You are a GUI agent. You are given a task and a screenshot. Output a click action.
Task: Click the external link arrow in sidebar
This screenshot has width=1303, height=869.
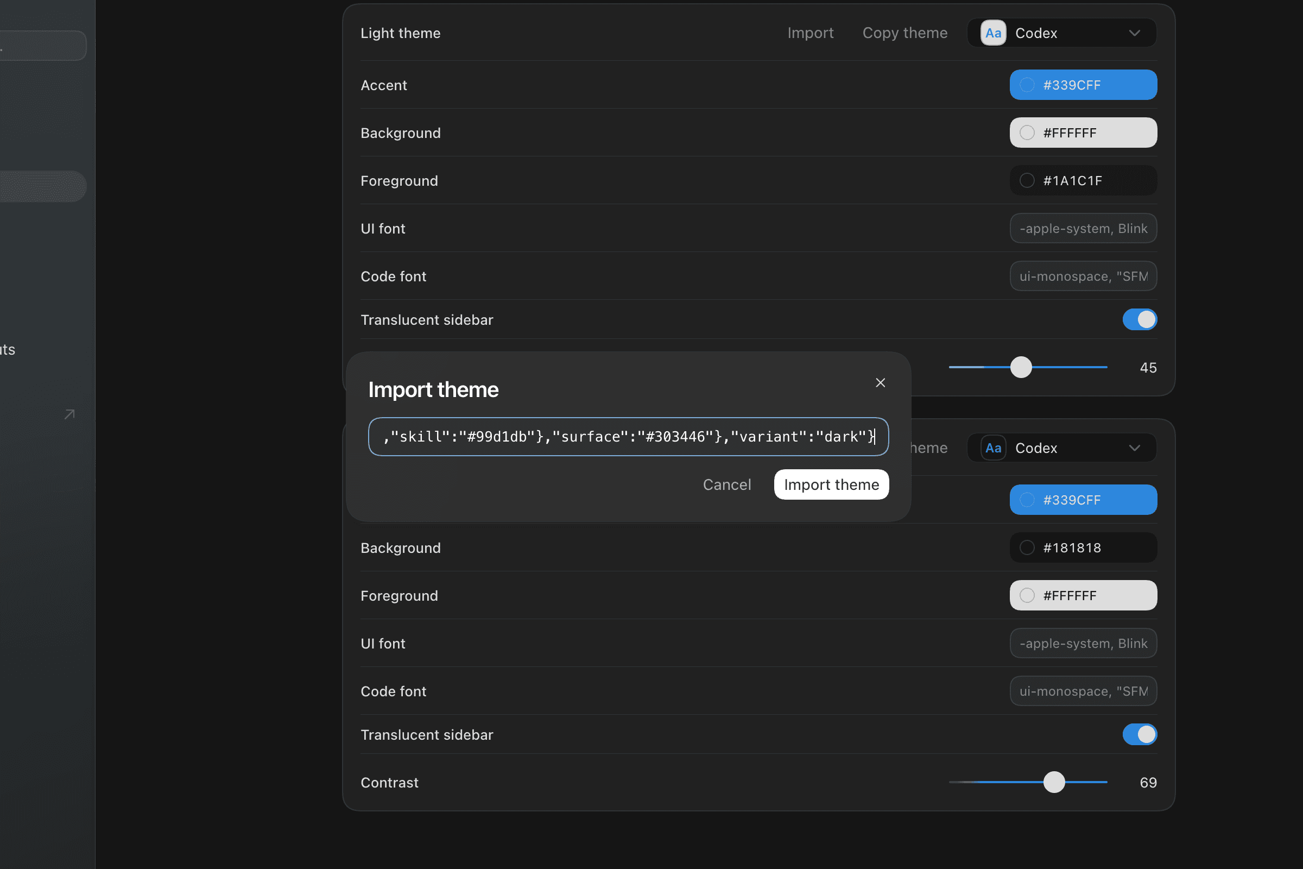(69, 414)
